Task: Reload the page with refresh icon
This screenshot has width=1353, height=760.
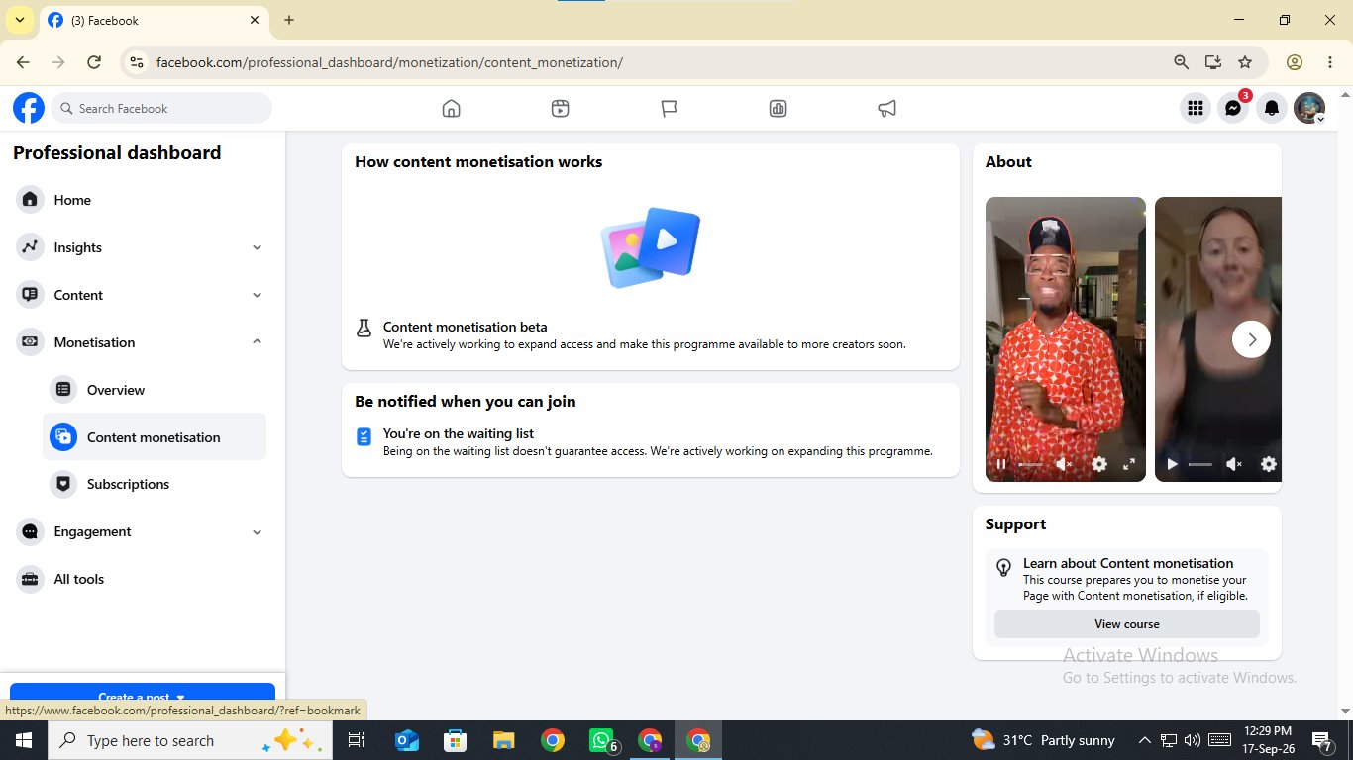Action: point(94,62)
